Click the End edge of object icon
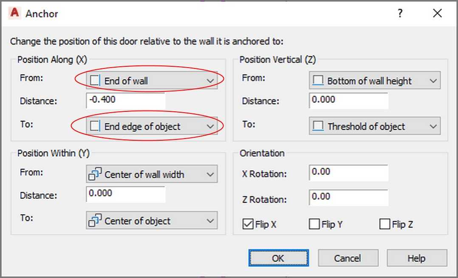 [x=95, y=126]
